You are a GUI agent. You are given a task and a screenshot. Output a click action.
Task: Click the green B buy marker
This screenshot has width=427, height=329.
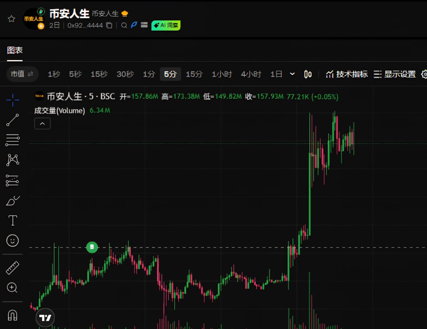[92, 247]
